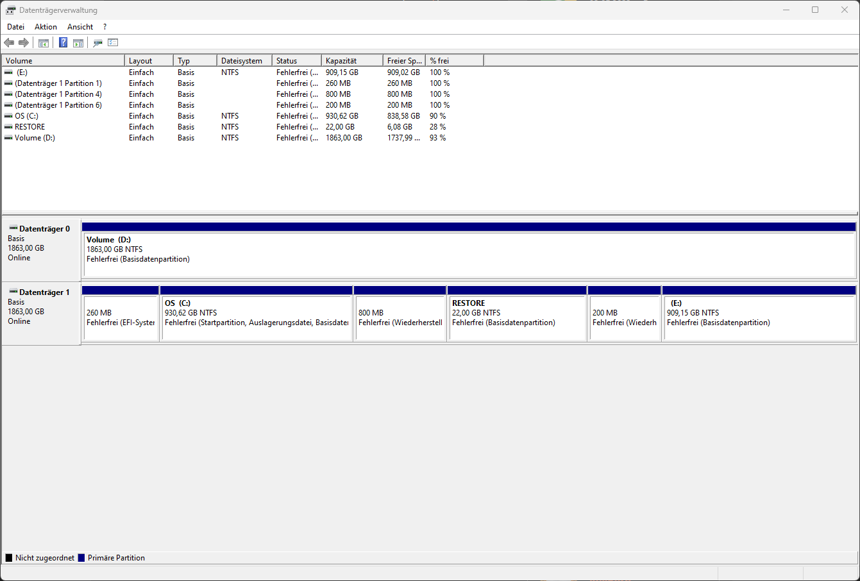Image resolution: width=860 pixels, height=581 pixels.
Task: Open the Ansicht menu
Action: [80, 26]
